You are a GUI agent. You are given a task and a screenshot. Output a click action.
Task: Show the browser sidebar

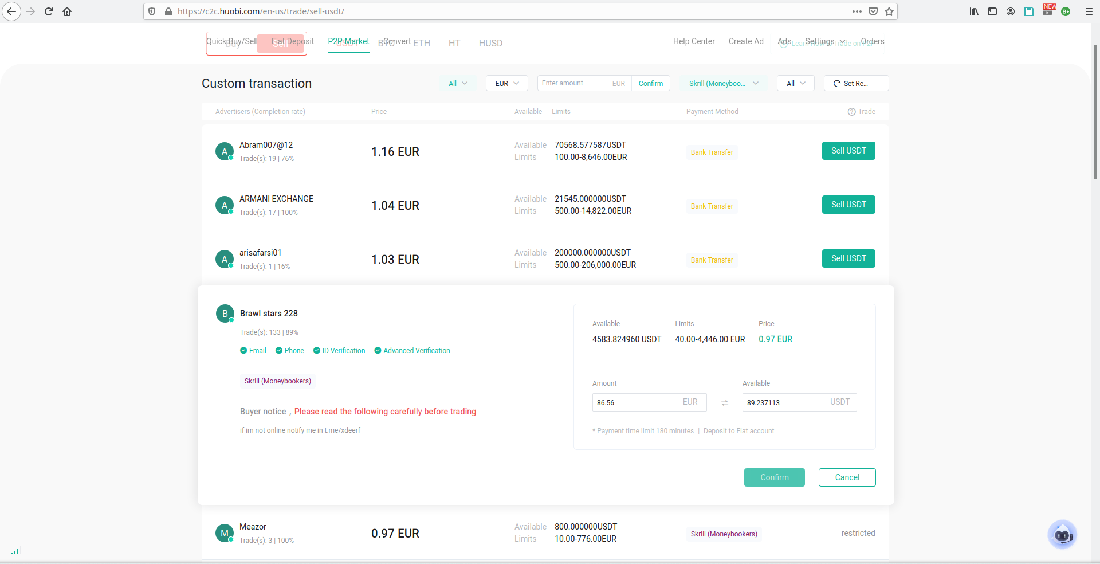992,11
